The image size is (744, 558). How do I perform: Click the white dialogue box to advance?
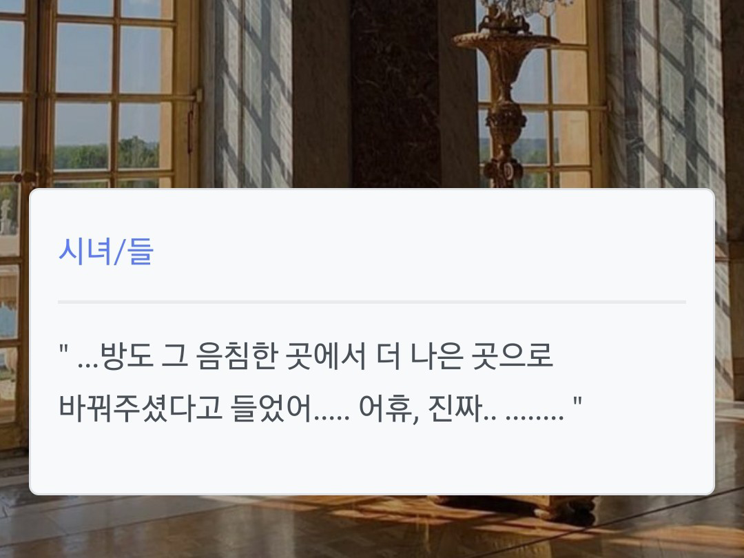(x=371, y=342)
